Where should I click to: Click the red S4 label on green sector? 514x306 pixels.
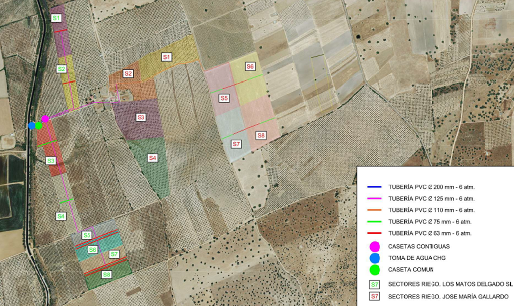(152, 158)
